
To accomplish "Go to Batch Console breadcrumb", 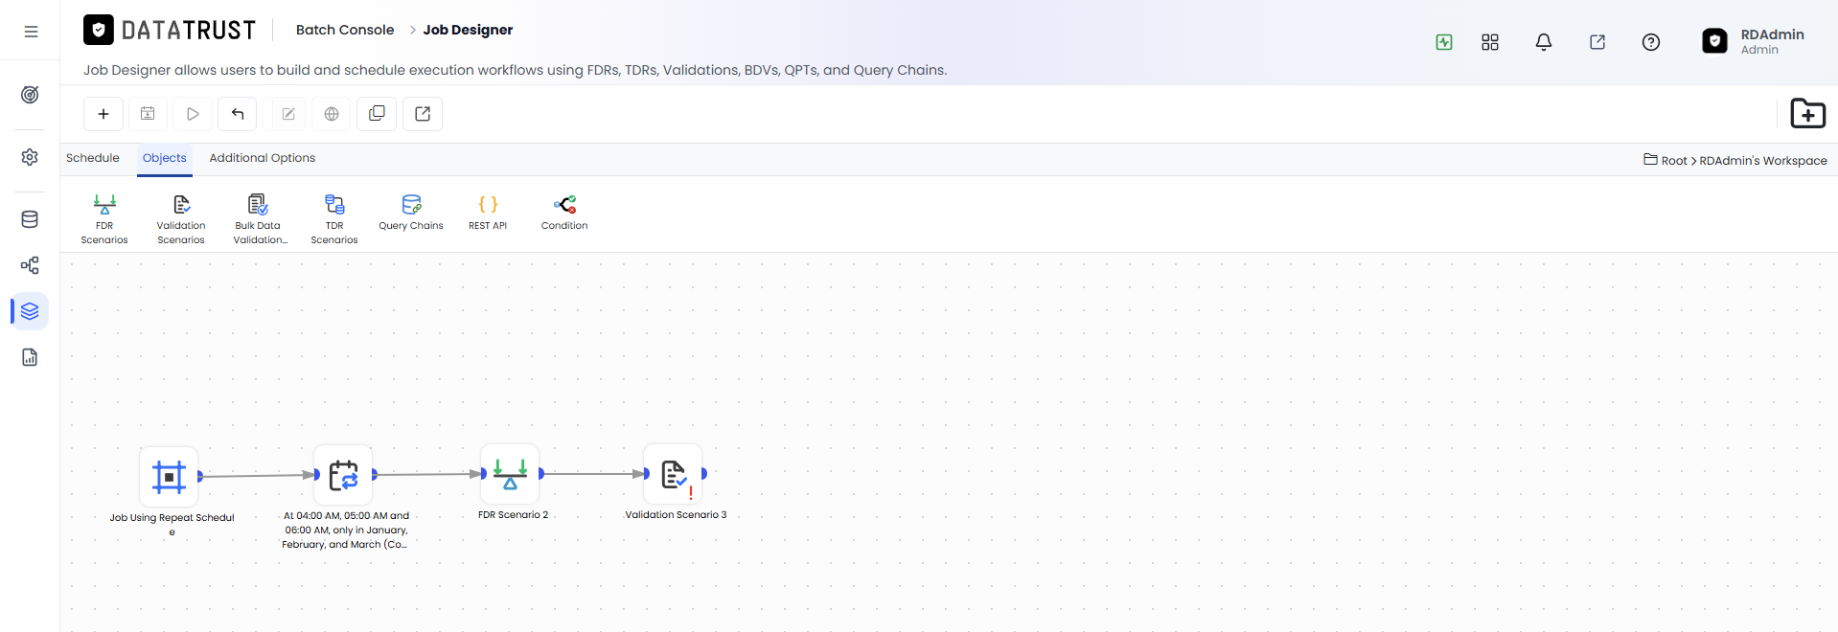I will [345, 30].
